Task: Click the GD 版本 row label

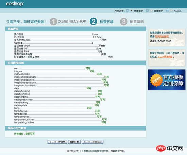Action: [18, 43]
